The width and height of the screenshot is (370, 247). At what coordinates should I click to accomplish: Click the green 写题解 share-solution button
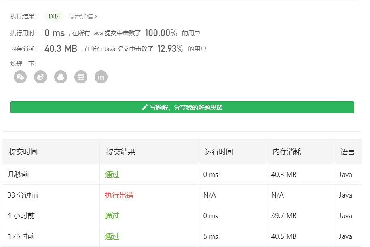(x=182, y=107)
